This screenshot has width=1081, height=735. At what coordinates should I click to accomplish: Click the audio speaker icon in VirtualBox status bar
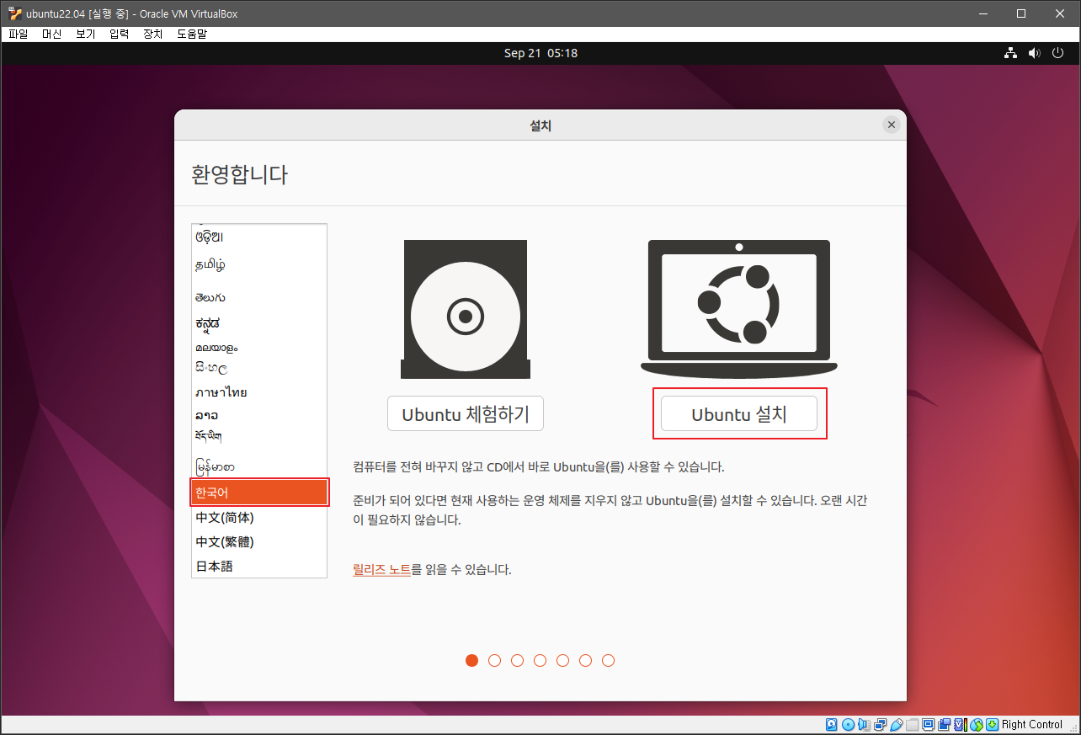(x=864, y=724)
